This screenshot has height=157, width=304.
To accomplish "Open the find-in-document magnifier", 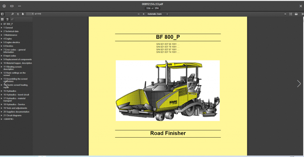I will [13, 14].
